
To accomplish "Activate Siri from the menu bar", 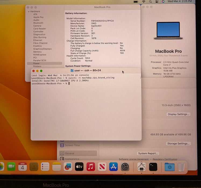I will 163,1.
